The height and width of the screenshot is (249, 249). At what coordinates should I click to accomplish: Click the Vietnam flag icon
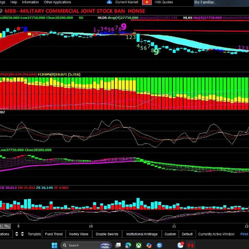147,2
